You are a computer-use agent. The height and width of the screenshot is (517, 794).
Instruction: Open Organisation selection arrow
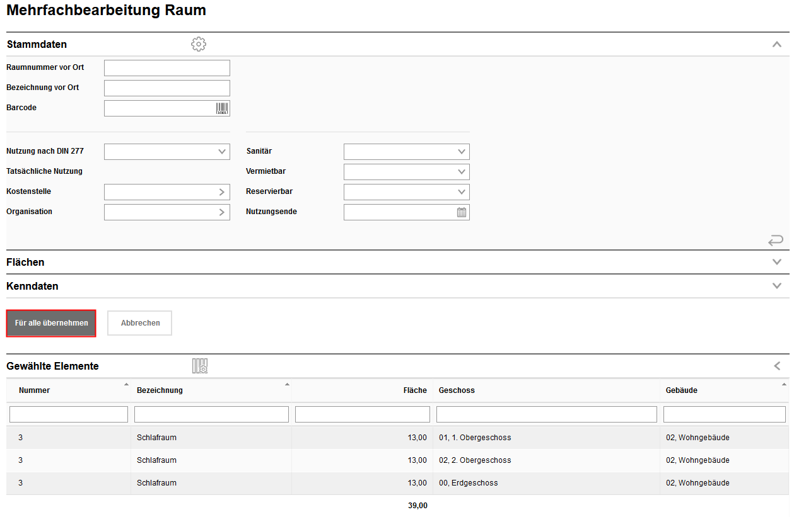point(221,212)
